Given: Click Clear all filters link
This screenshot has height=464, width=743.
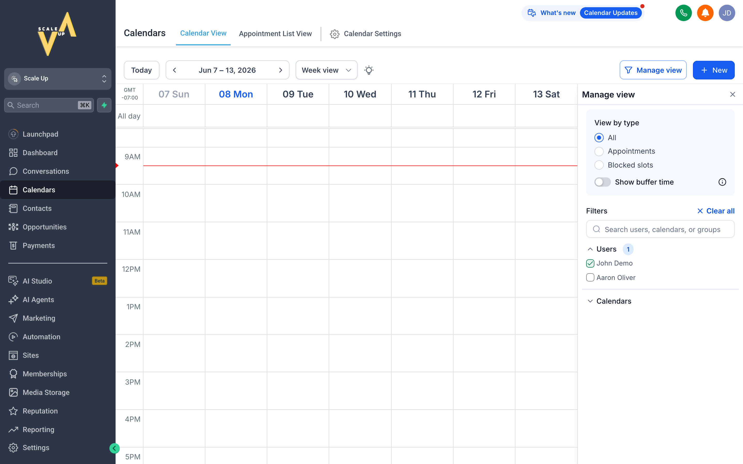Looking at the screenshot, I should 716,211.
